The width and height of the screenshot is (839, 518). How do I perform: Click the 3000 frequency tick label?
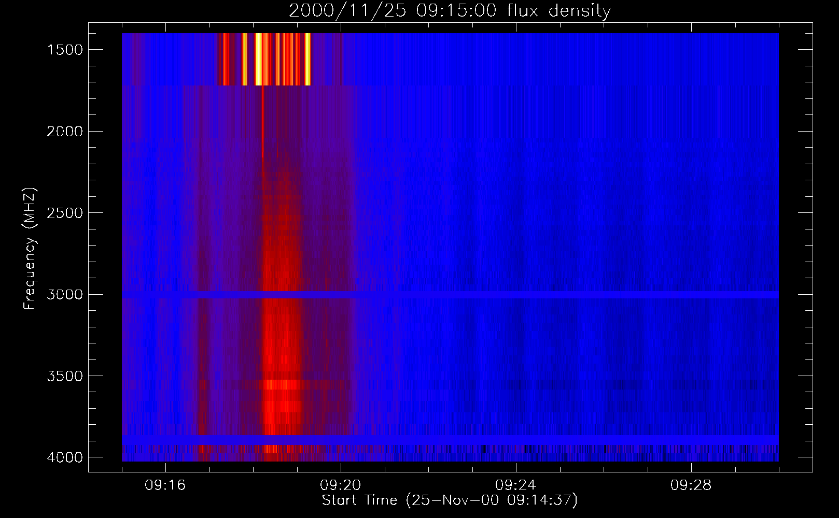(x=65, y=294)
